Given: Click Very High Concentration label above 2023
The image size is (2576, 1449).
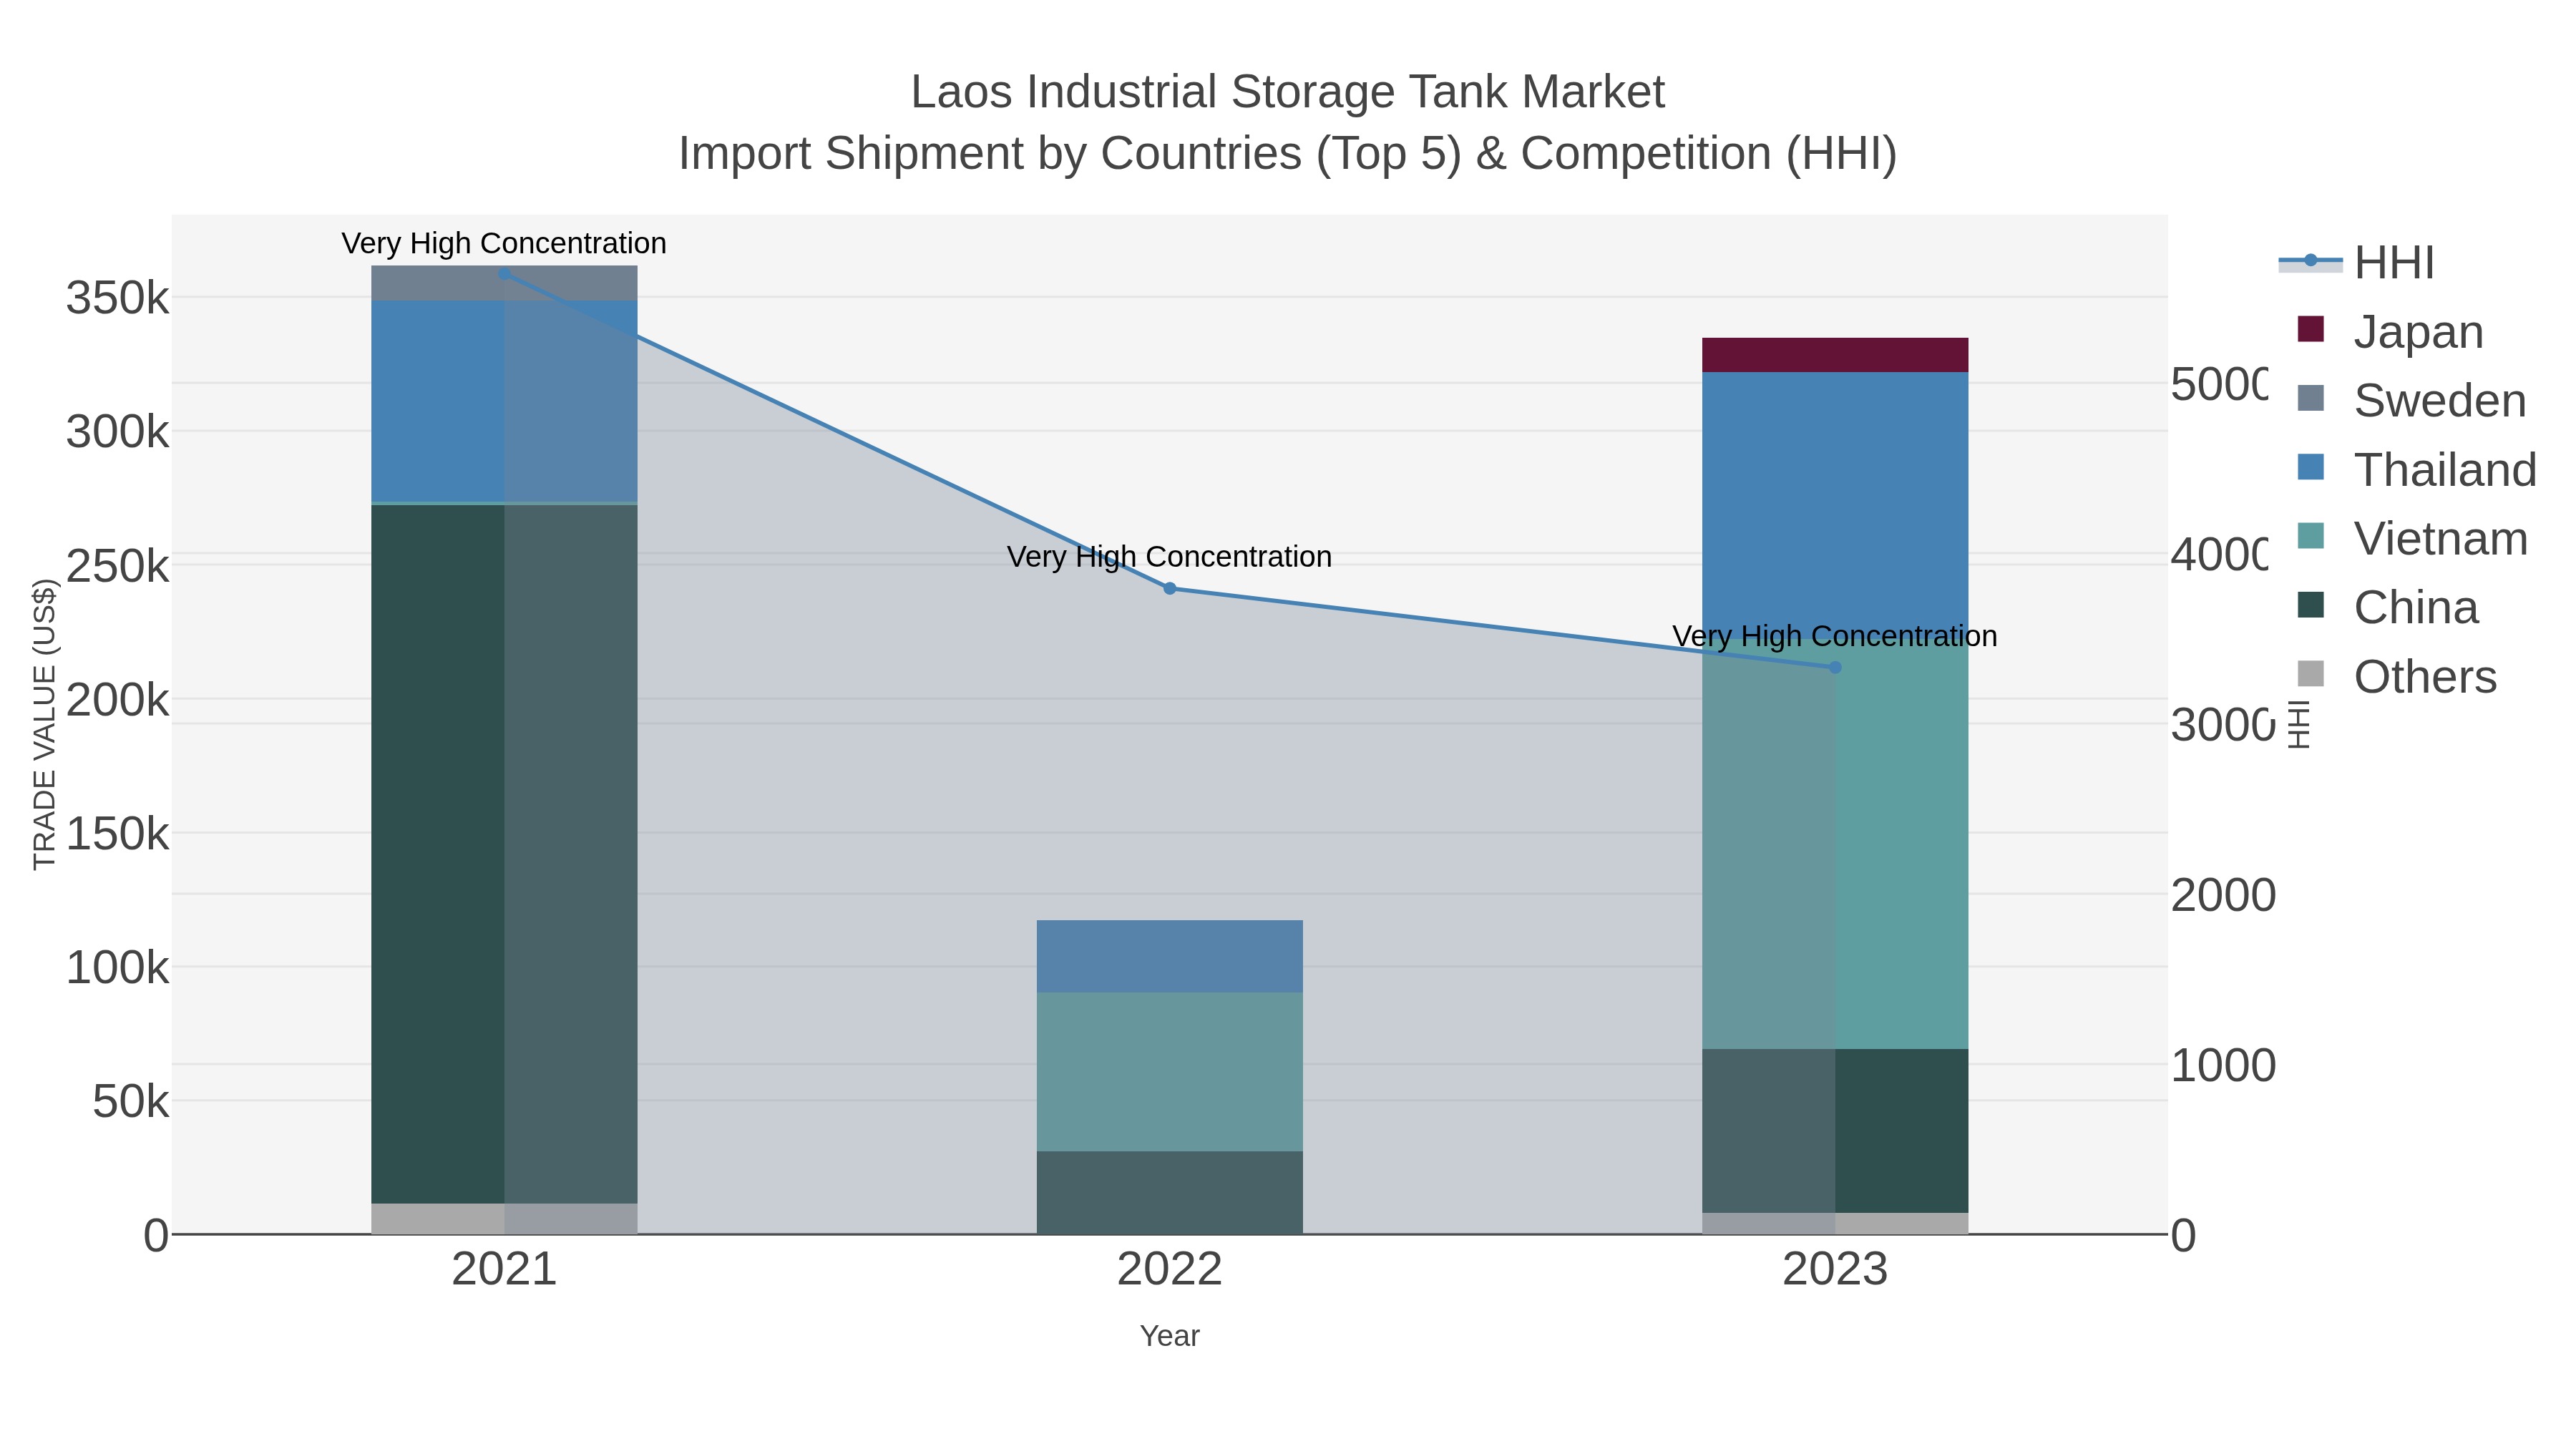Looking at the screenshot, I should 1835,636.
